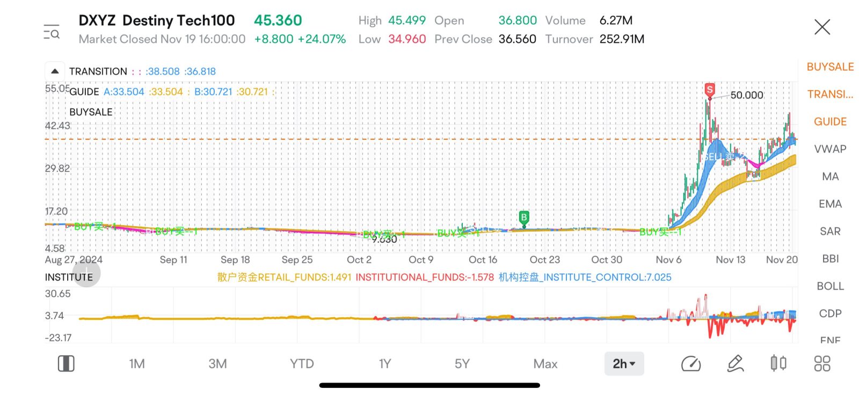Click the 50.000 price annotation

747,95
